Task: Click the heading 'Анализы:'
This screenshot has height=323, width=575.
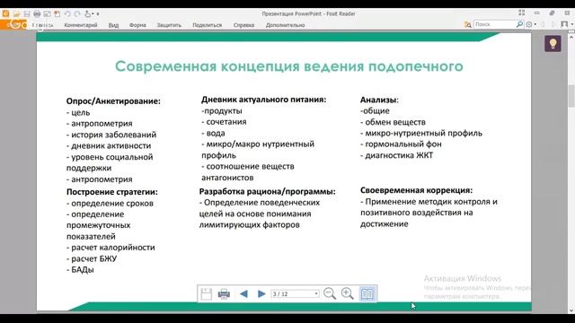Action: (379, 100)
